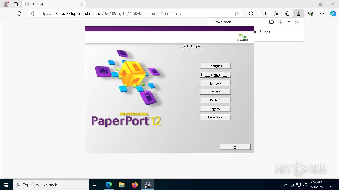Viewport: 339px width, 190px height.
Task: Pin the Downloads panel
Action: coord(297,22)
